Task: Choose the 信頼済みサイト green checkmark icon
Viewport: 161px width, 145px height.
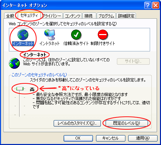Action: point(76,35)
